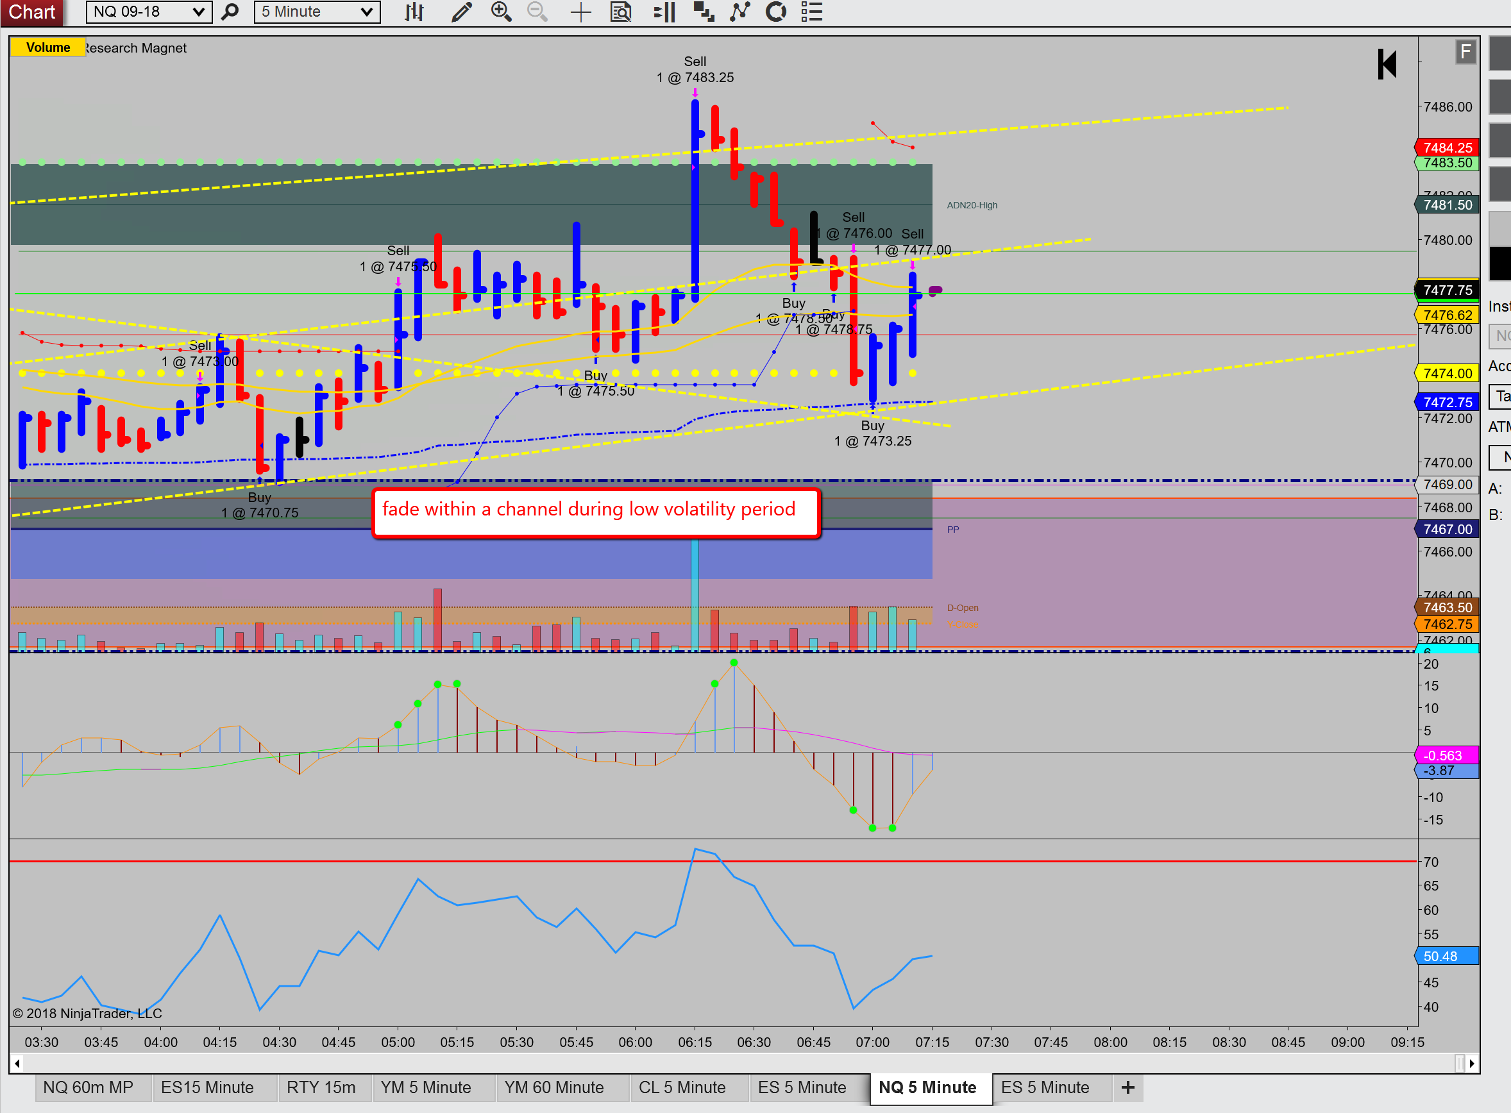Image resolution: width=1511 pixels, height=1113 pixels.
Task: Click the magenta -0.563 indicator value
Action: 1447,755
